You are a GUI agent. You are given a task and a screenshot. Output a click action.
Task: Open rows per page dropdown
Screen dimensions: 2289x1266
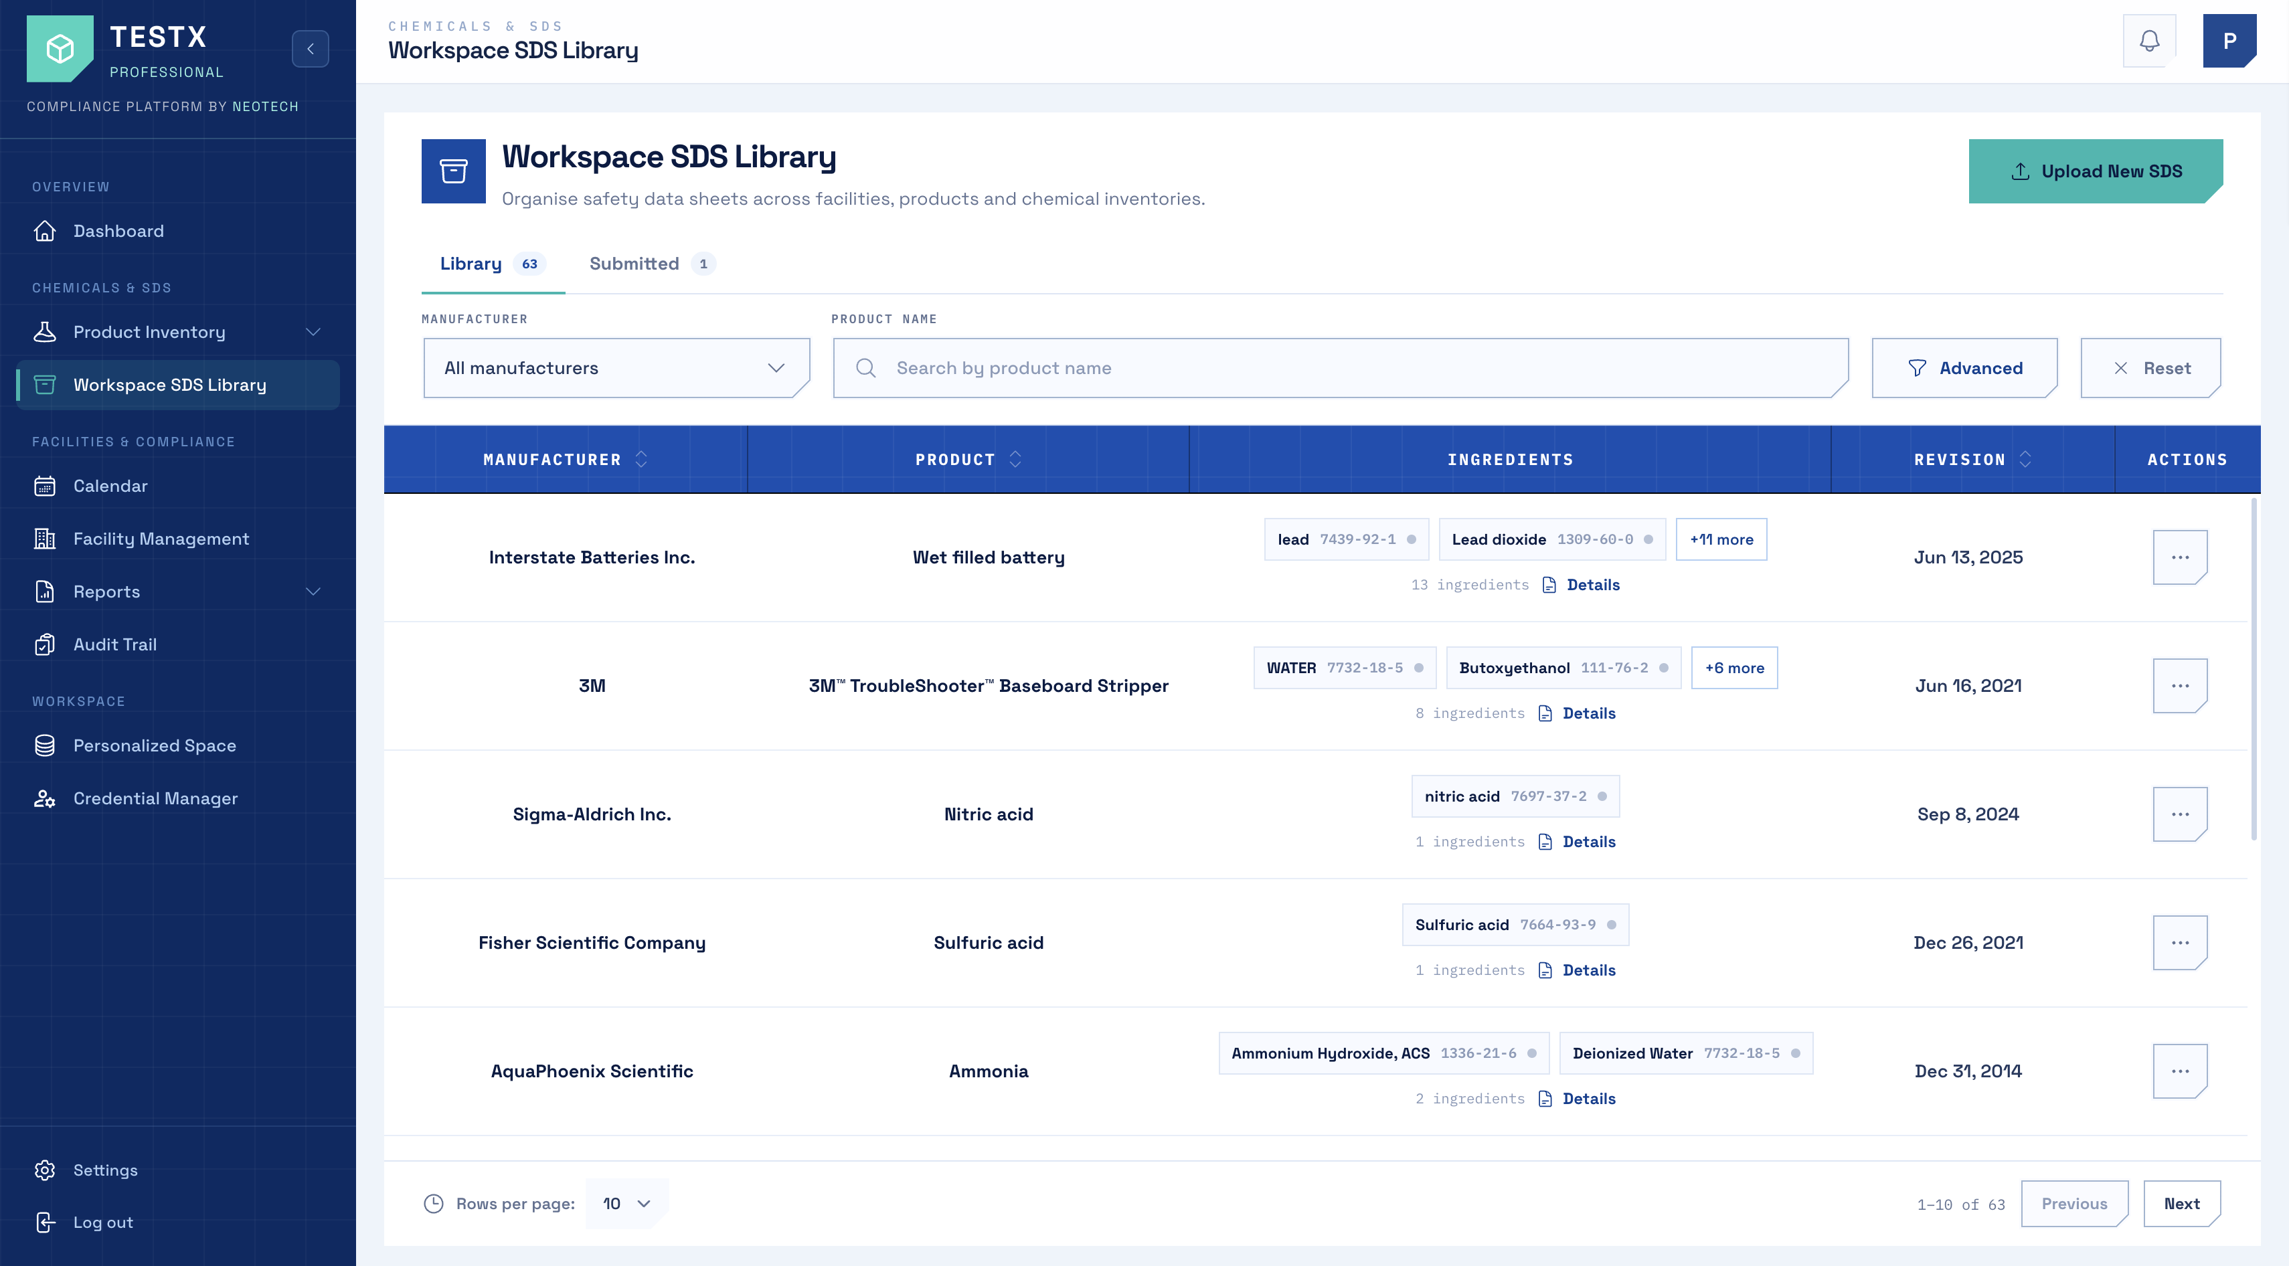(626, 1204)
